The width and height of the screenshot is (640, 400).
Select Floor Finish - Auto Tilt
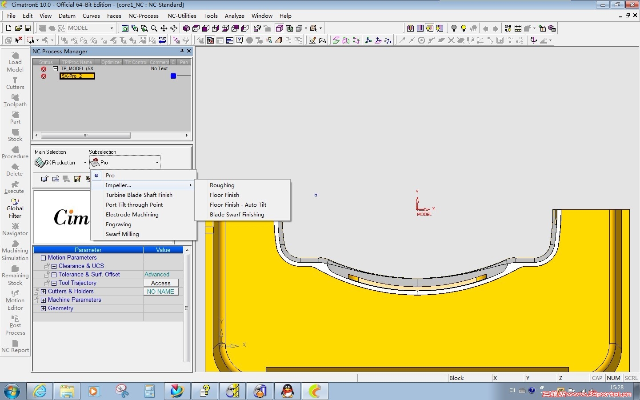point(243,205)
